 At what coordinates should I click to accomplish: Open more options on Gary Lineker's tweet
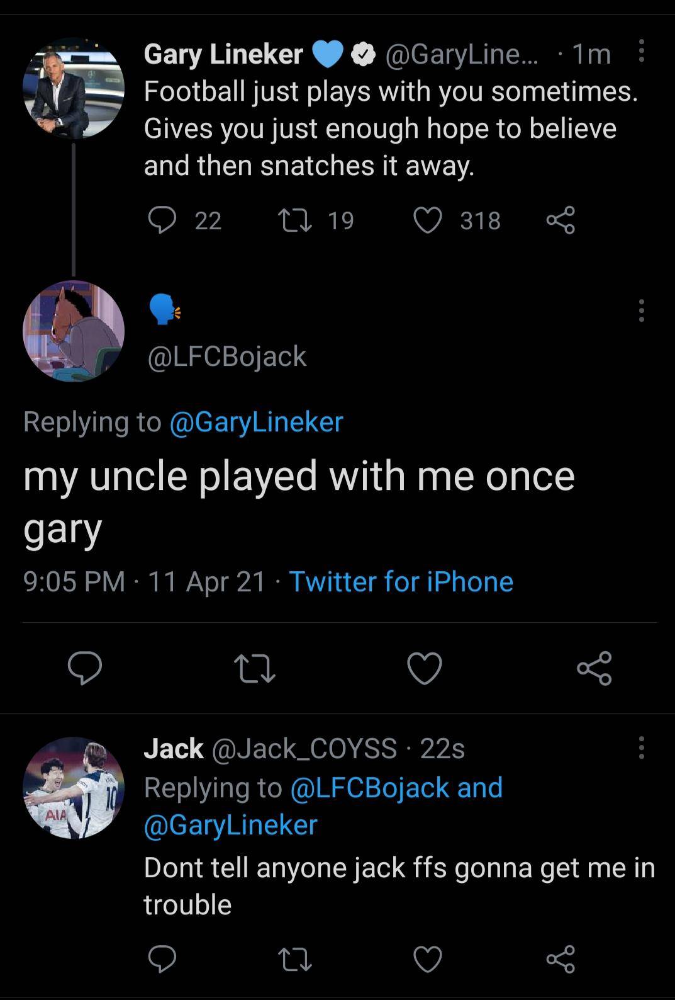click(x=642, y=55)
